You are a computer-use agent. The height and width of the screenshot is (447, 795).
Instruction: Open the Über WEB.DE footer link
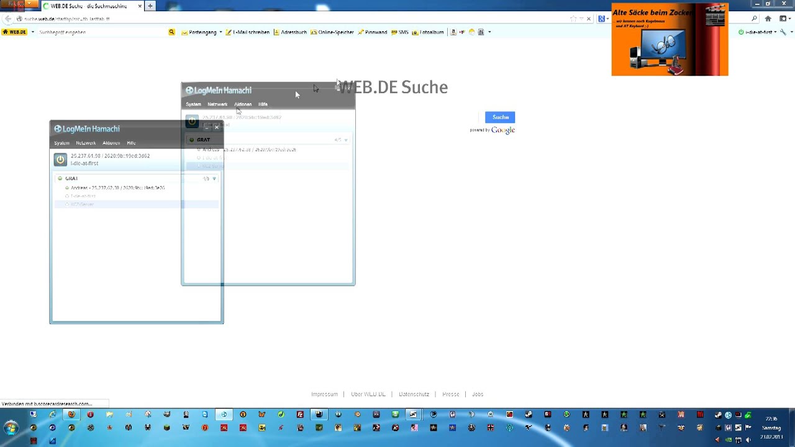pos(368,394)
